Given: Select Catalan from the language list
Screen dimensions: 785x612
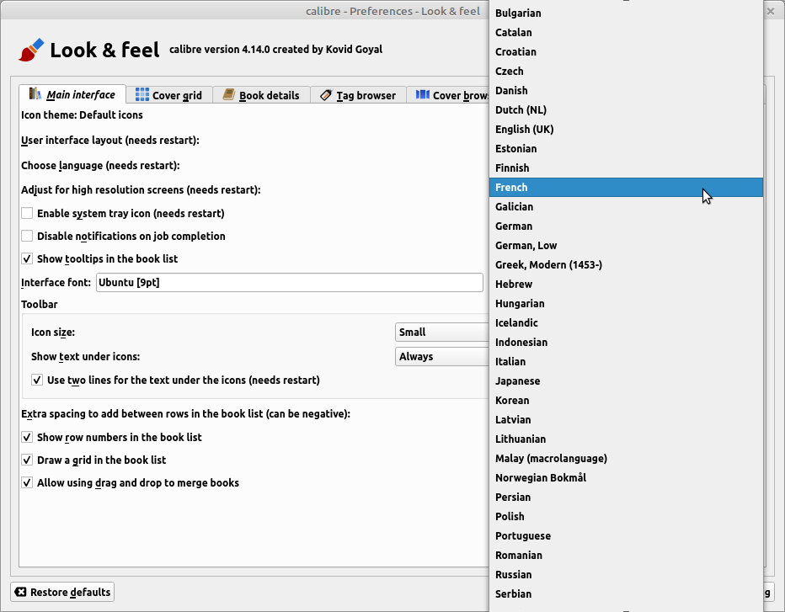Looking at the screenshot, I should click(626, 33).
